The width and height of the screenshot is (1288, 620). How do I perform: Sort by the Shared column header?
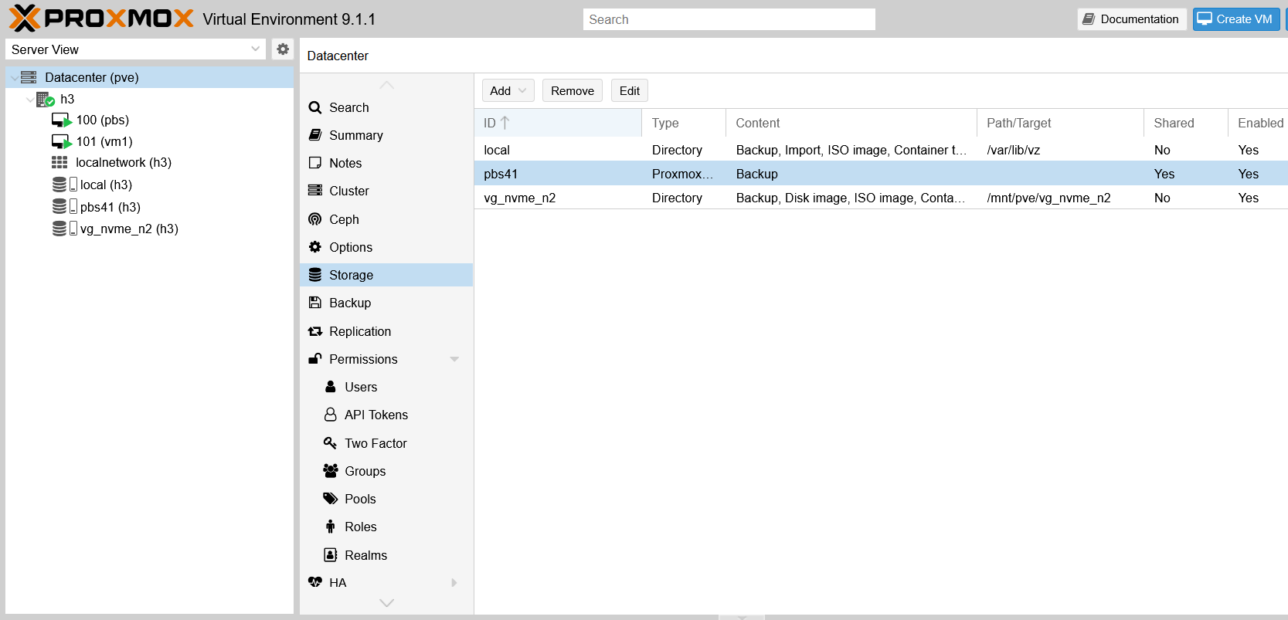tap(1186, 123)
